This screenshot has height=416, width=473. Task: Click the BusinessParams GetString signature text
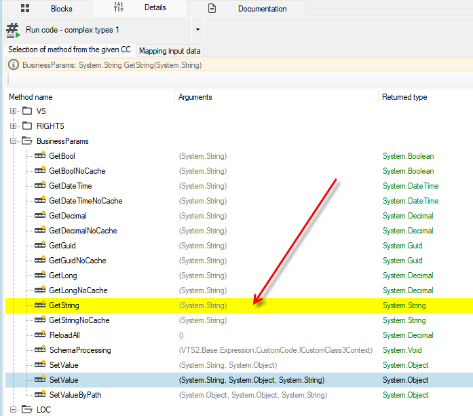(112, 65)
